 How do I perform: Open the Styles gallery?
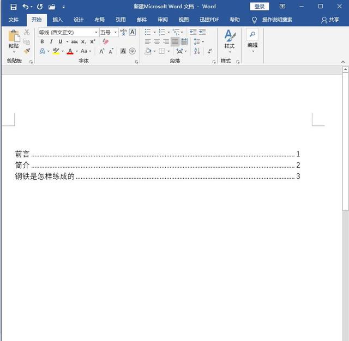(230, 41)
